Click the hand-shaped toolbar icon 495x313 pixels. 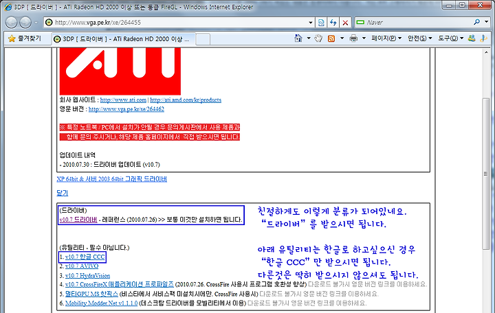(x=318, y=38)
